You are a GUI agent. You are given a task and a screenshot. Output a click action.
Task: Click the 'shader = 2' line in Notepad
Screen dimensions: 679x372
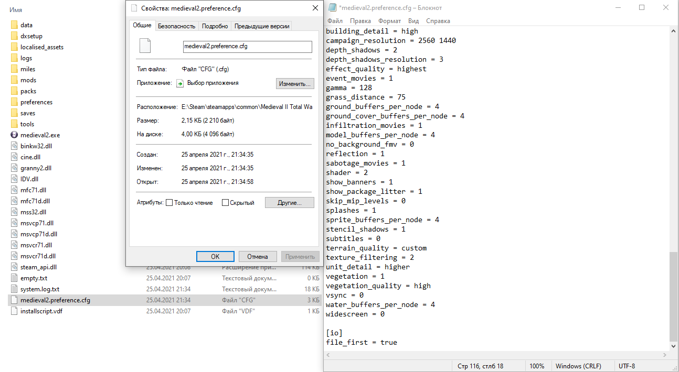[x=347, y=172]
